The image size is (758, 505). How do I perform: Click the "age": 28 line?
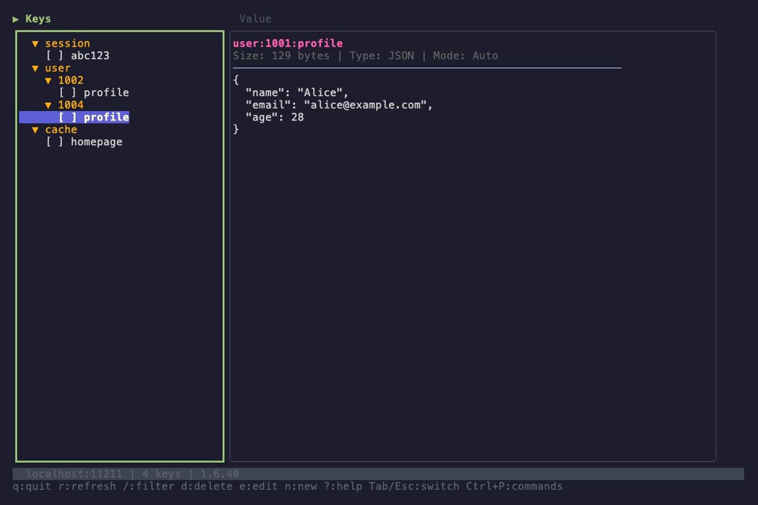(275, 117)
